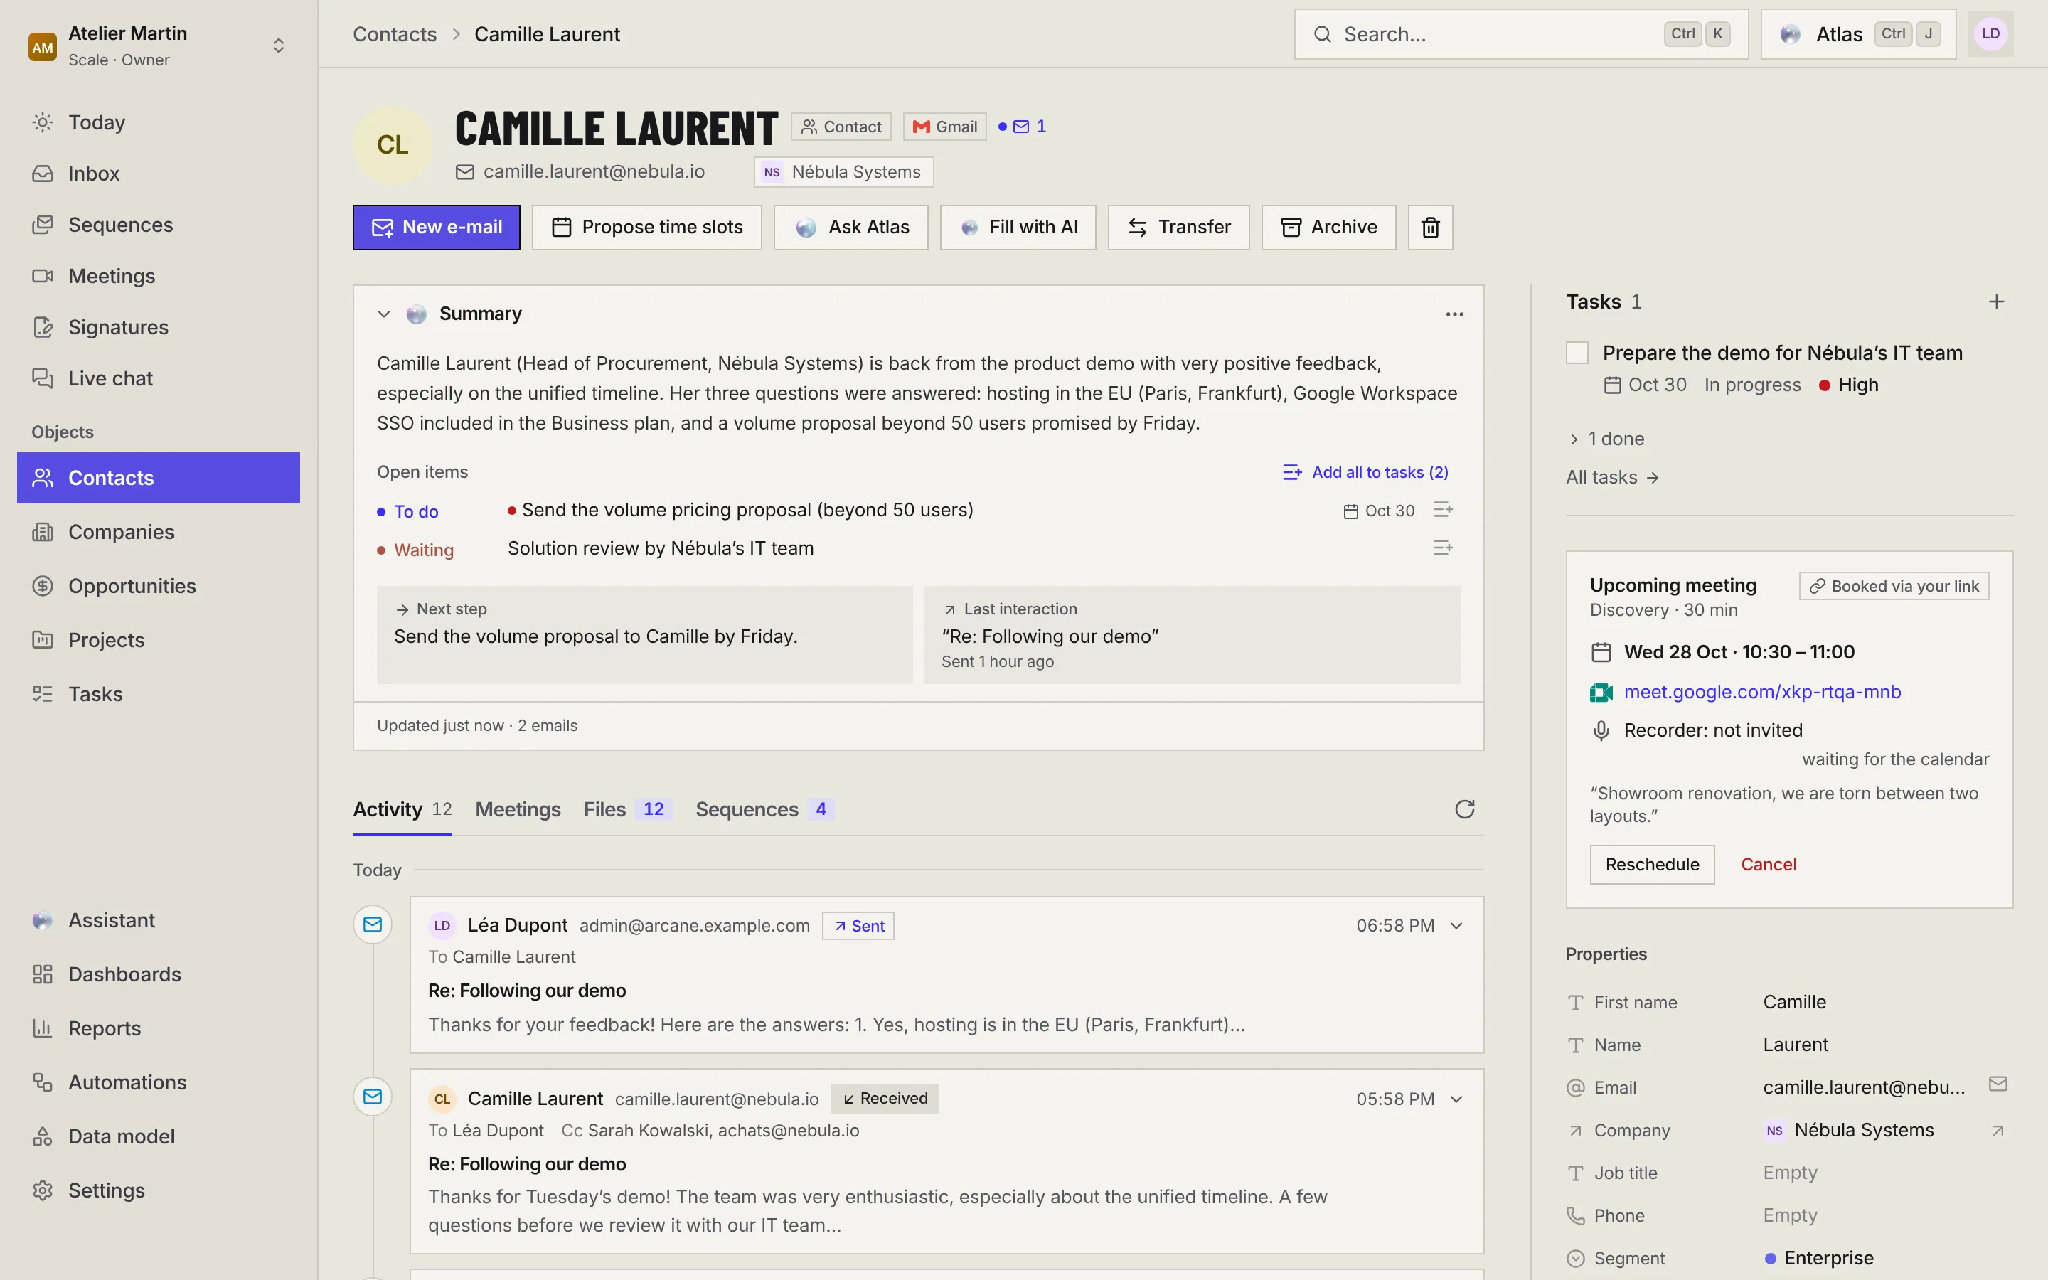Open Atlas from top bar
The height and width of the screenshot is (1280, 2048).
(x=1858, y=34)
